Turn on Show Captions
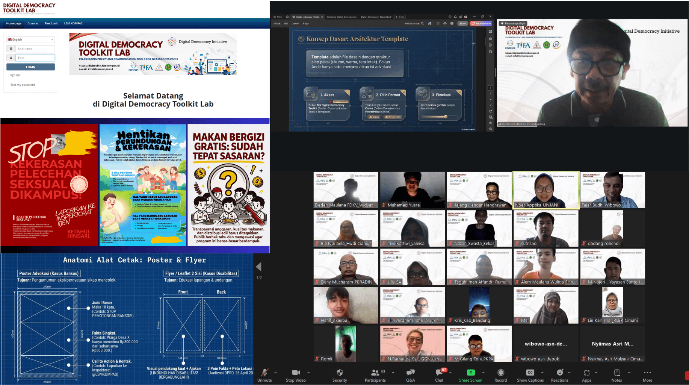 [530, 373]
